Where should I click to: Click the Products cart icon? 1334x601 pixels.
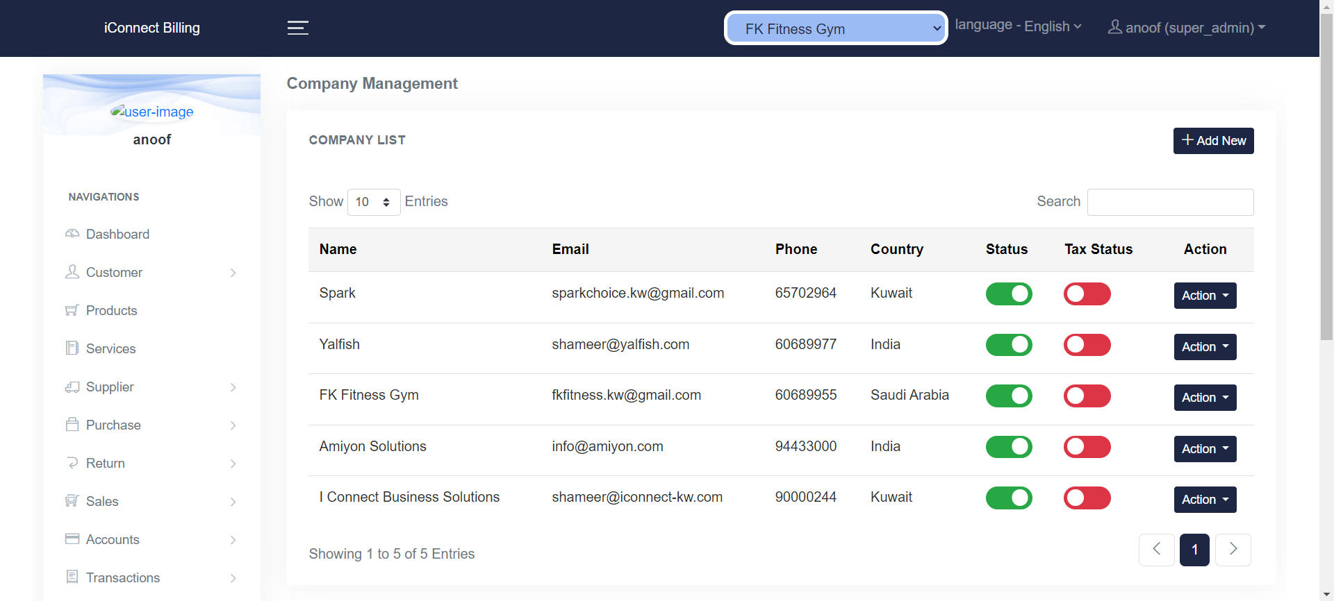(x=72, y=310)
